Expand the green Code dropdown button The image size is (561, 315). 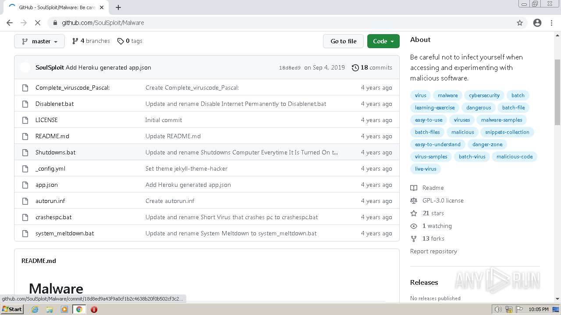[x=383, y=41]
